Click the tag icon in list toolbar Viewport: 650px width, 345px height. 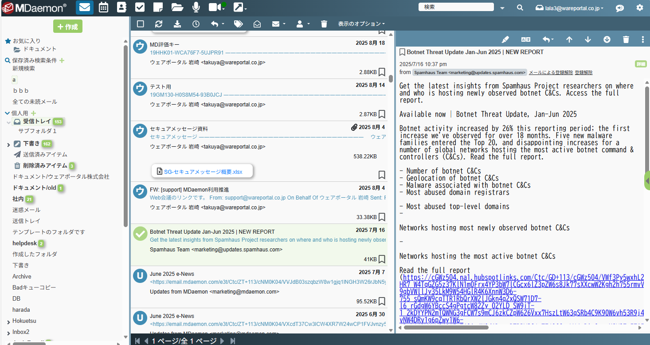tap(238, 24)
